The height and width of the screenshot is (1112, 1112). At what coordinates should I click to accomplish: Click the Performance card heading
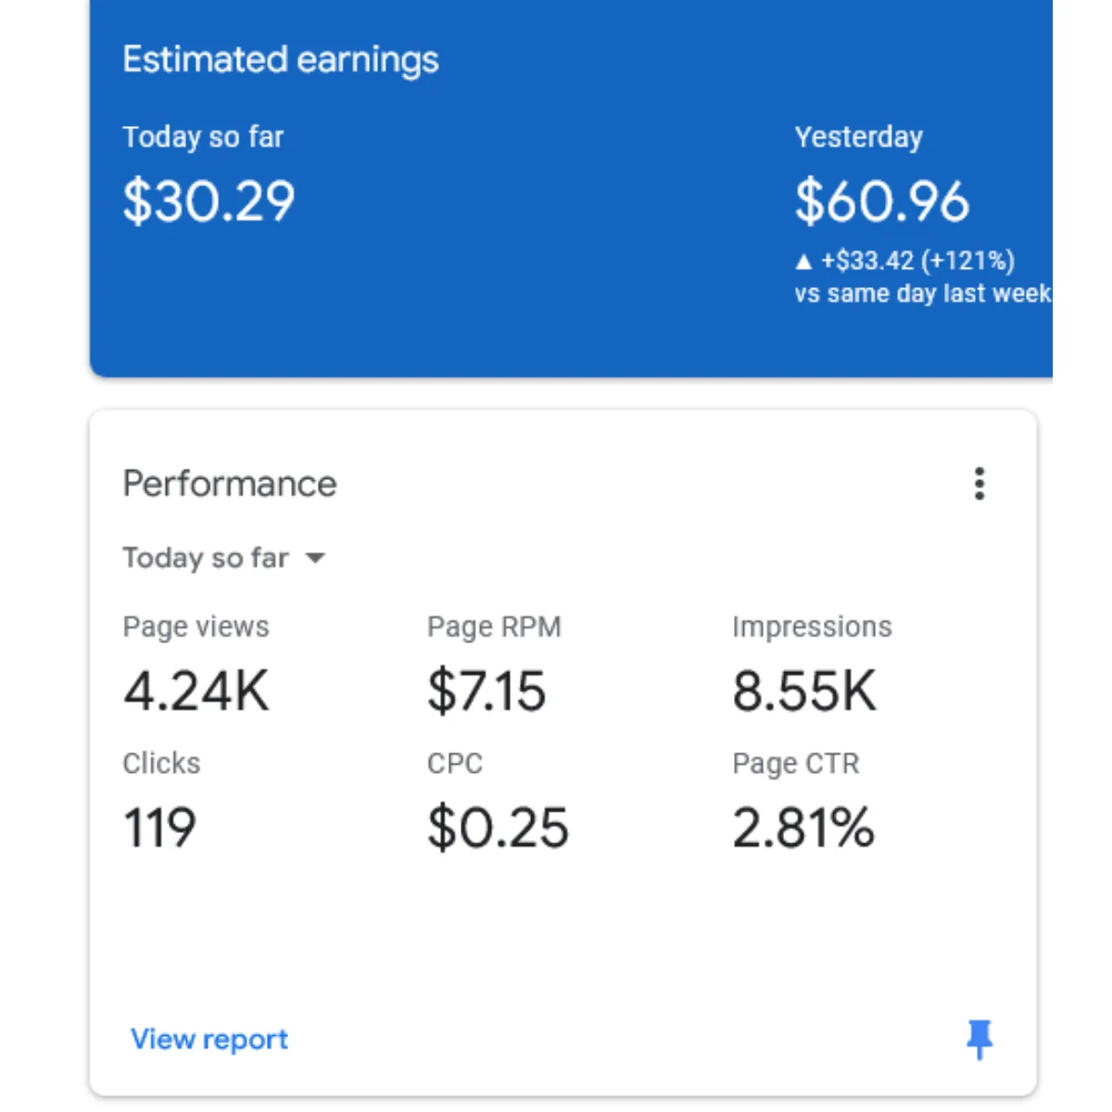[x=230, y=484]
